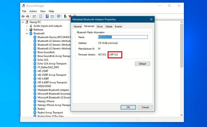Click the address text (70:18:8b:c0:e3:a2)
Screen dimensions: 207x127
(x=108, y=43)
